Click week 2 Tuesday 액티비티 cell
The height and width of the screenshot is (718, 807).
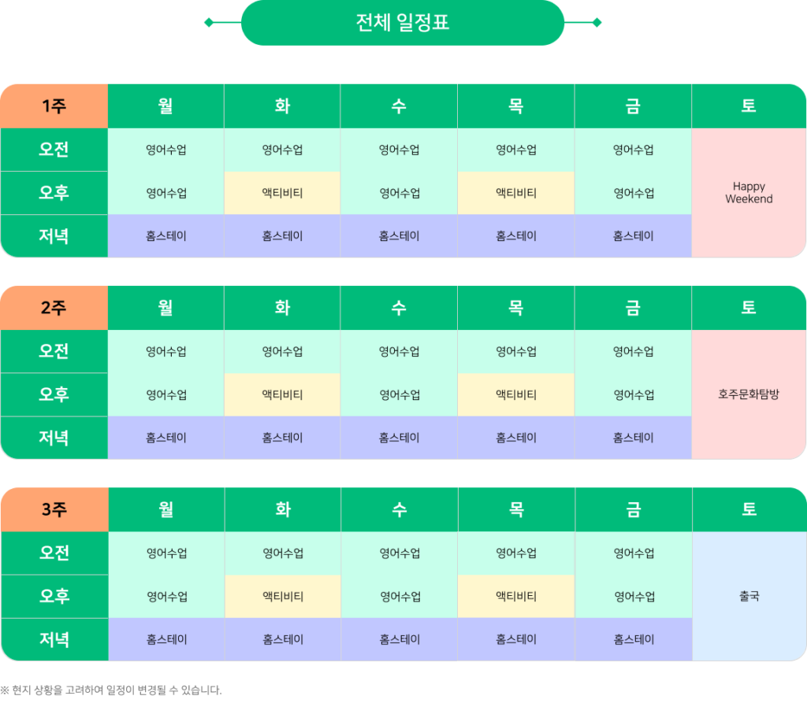[282, 394]
